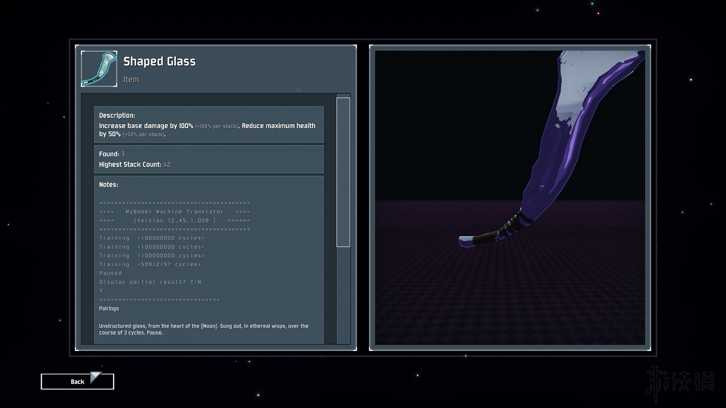This screenshot has width=726, height=408.
Task: Click the scrollbar track below the thumb
Action: 343,295
